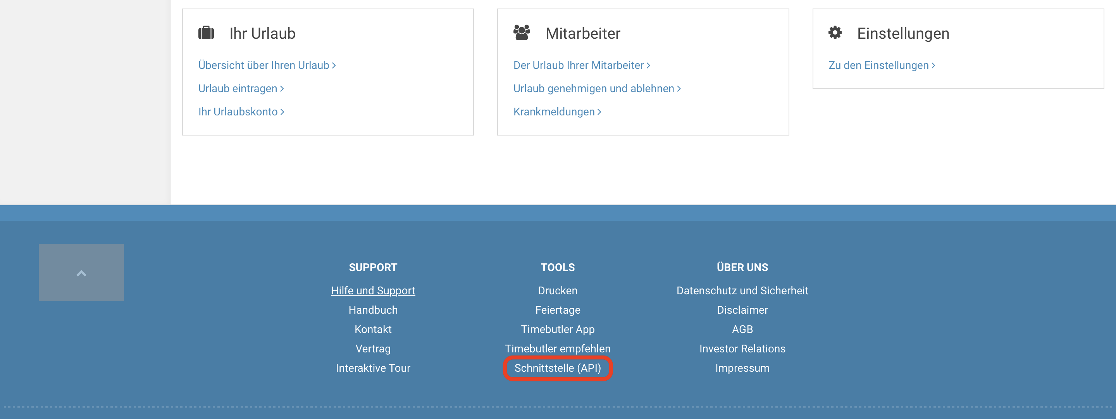Click the SUPPORT footer heading

(373, 268)
